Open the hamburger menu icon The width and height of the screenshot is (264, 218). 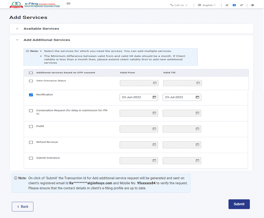(68, 4)
